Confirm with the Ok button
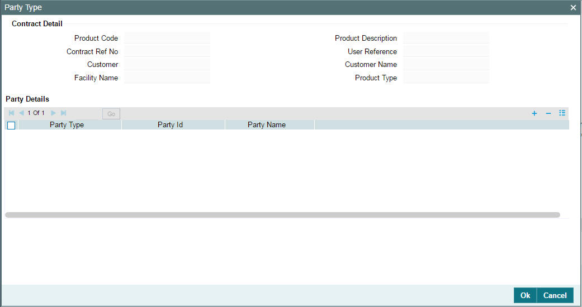 pos(525,295)
